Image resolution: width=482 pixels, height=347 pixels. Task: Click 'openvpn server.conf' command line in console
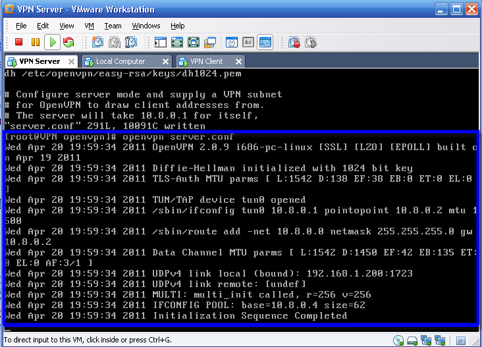click(178, 136)
